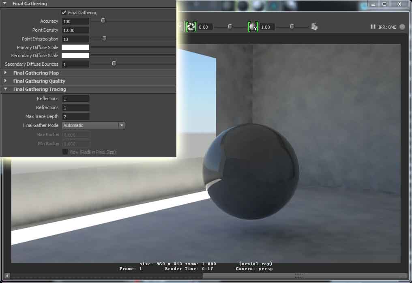The image size is (412, 283).
Task: Toggle the gamma icon in render view
Action: [253, 27]
